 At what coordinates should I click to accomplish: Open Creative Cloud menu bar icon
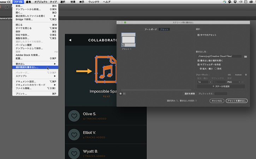tap(251, 2)
